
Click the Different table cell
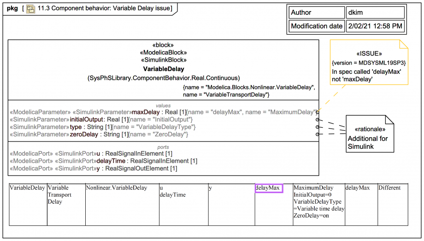point(393,205)
